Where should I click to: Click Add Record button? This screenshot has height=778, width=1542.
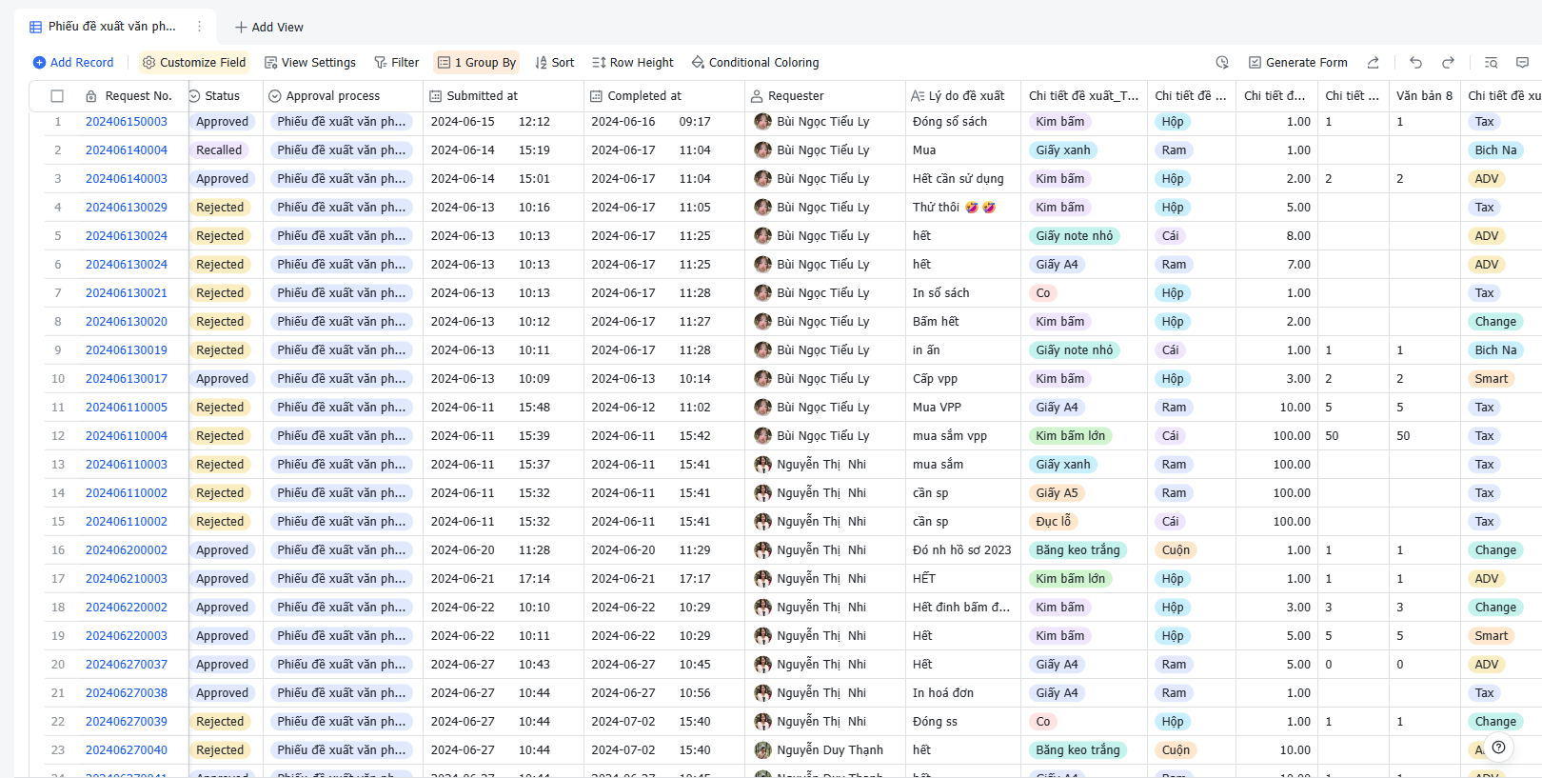click(73, 62)
